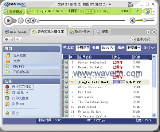This screenshot has width=160, height=132.
Task: Select track Depois Do Natal
Action: click(90, 67)
